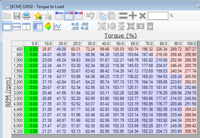Select cell value 21.07

(x=46, y=115)
